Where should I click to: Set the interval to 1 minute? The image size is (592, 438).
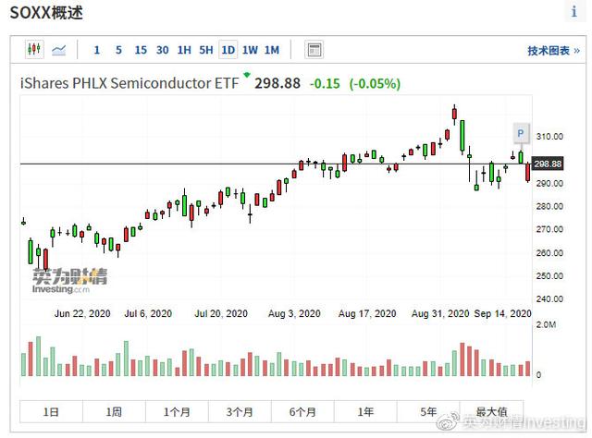(97, 50)
